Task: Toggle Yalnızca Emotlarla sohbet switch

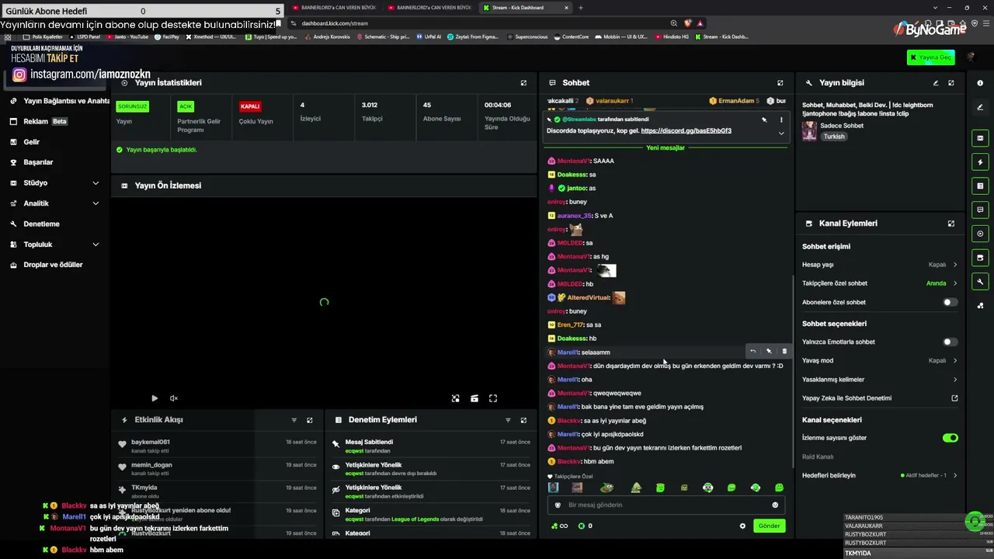Action: click(x=950, y=342)
